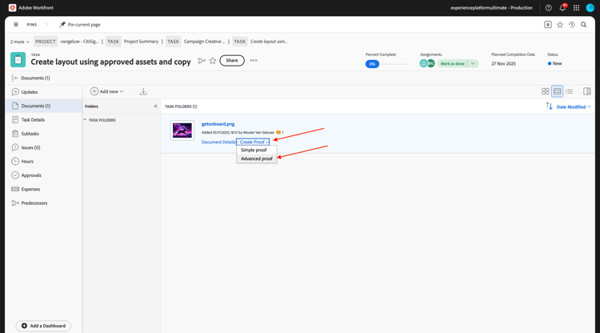Viewport: 600px width, 333px height.
Task: Click the Share button
Action: coord(232,61)
